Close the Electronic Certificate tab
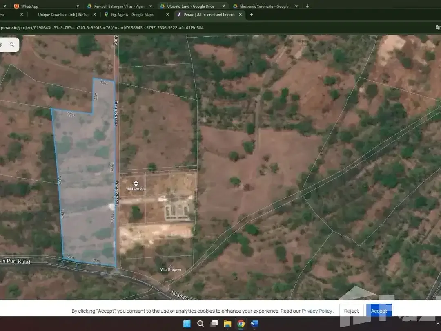The image size is (441, 331). click(296, 6)
